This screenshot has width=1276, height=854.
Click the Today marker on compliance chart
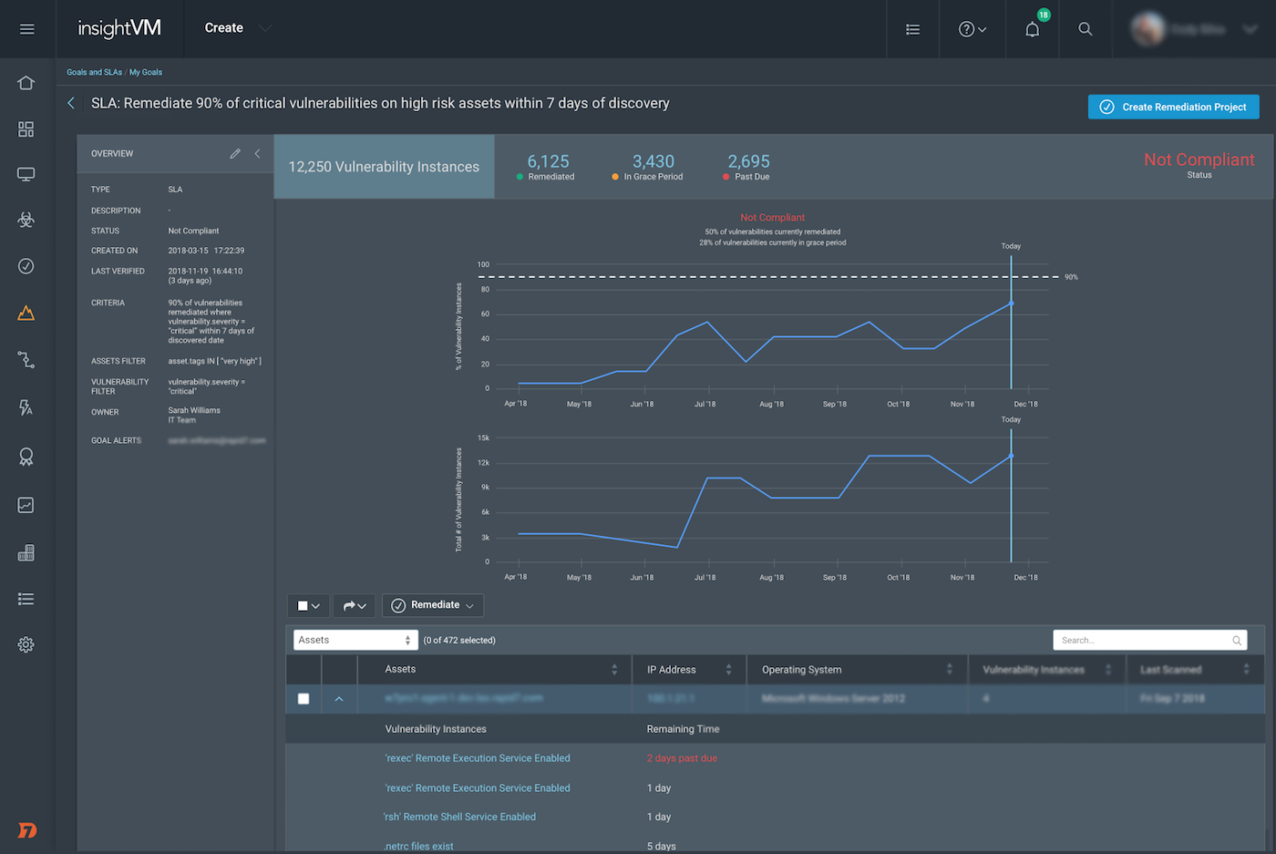point(1011,304)
